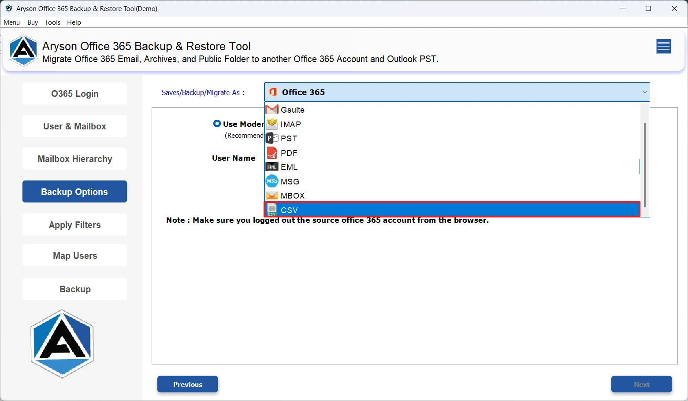Open the Buy menu
688x401 pixels.
33,22
